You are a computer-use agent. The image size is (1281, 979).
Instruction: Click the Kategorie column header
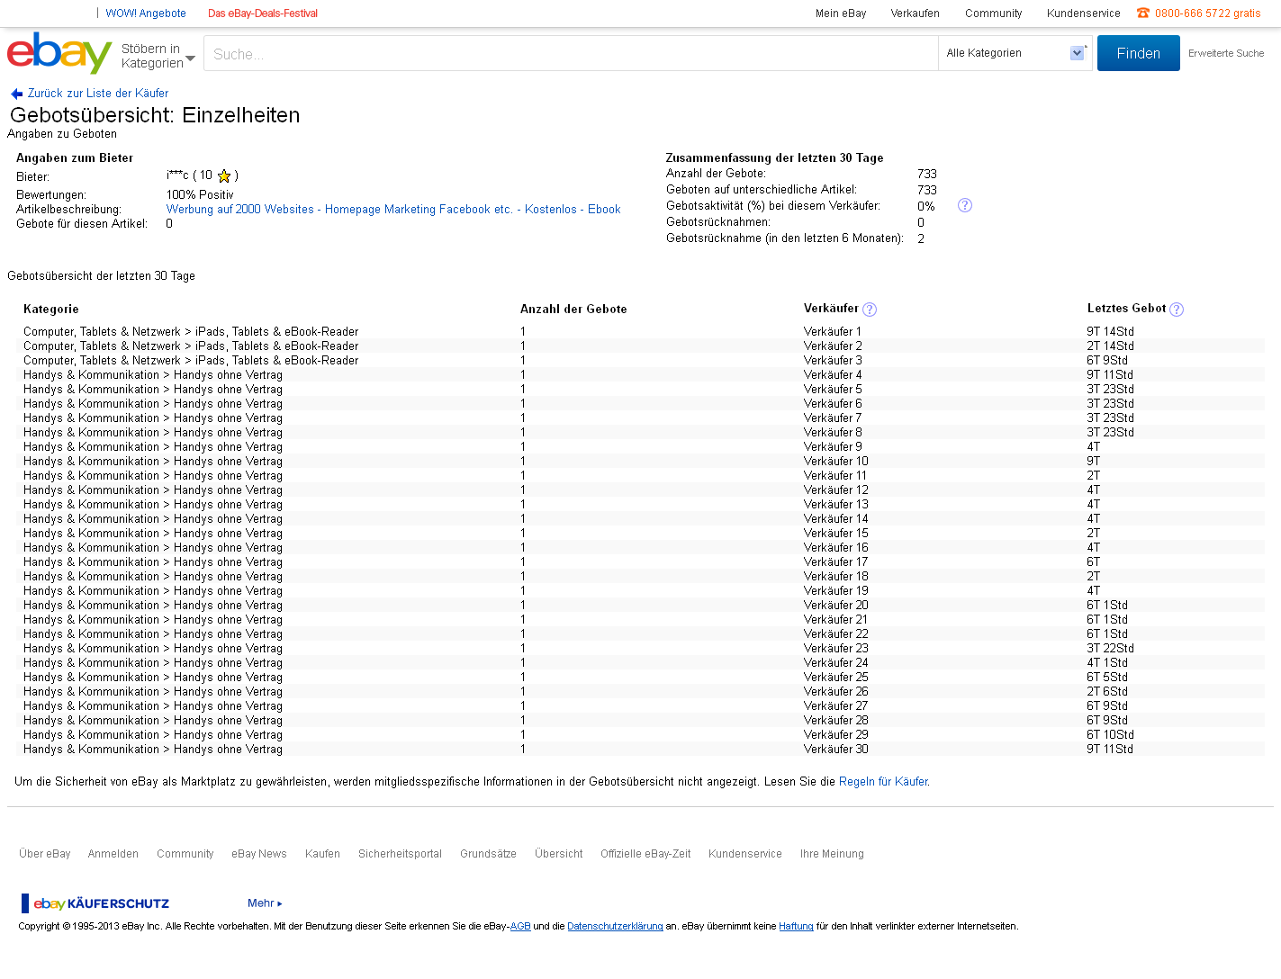point(51,309)
